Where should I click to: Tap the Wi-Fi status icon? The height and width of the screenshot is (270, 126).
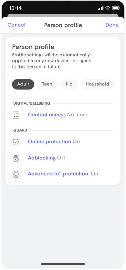click(108, 8)
